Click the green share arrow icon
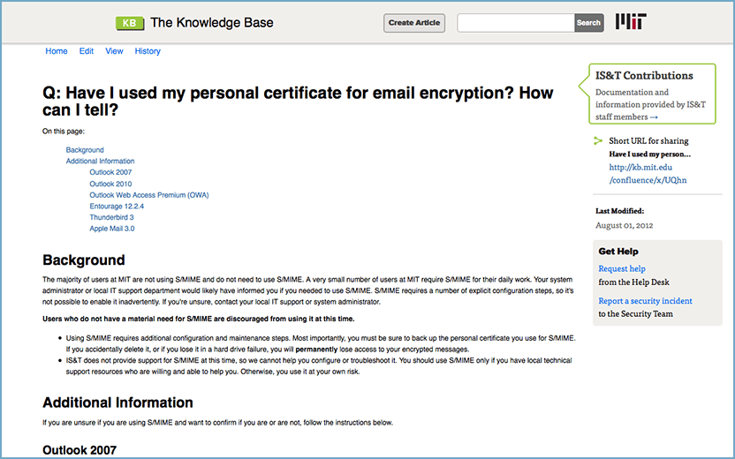This screenshot has width=735, height=459. point(599,140)
